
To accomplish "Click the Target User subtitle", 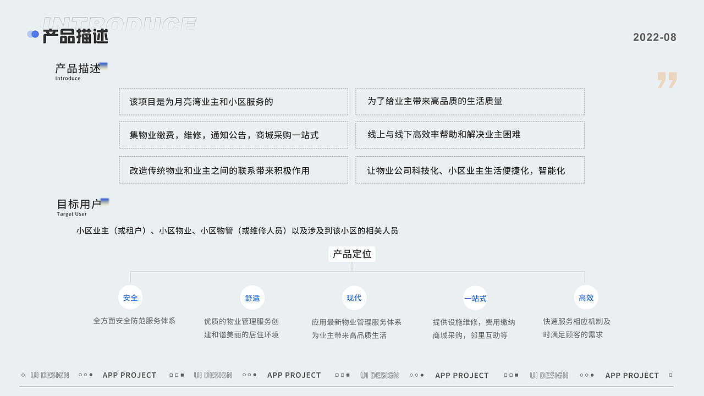I will (71, 214).
